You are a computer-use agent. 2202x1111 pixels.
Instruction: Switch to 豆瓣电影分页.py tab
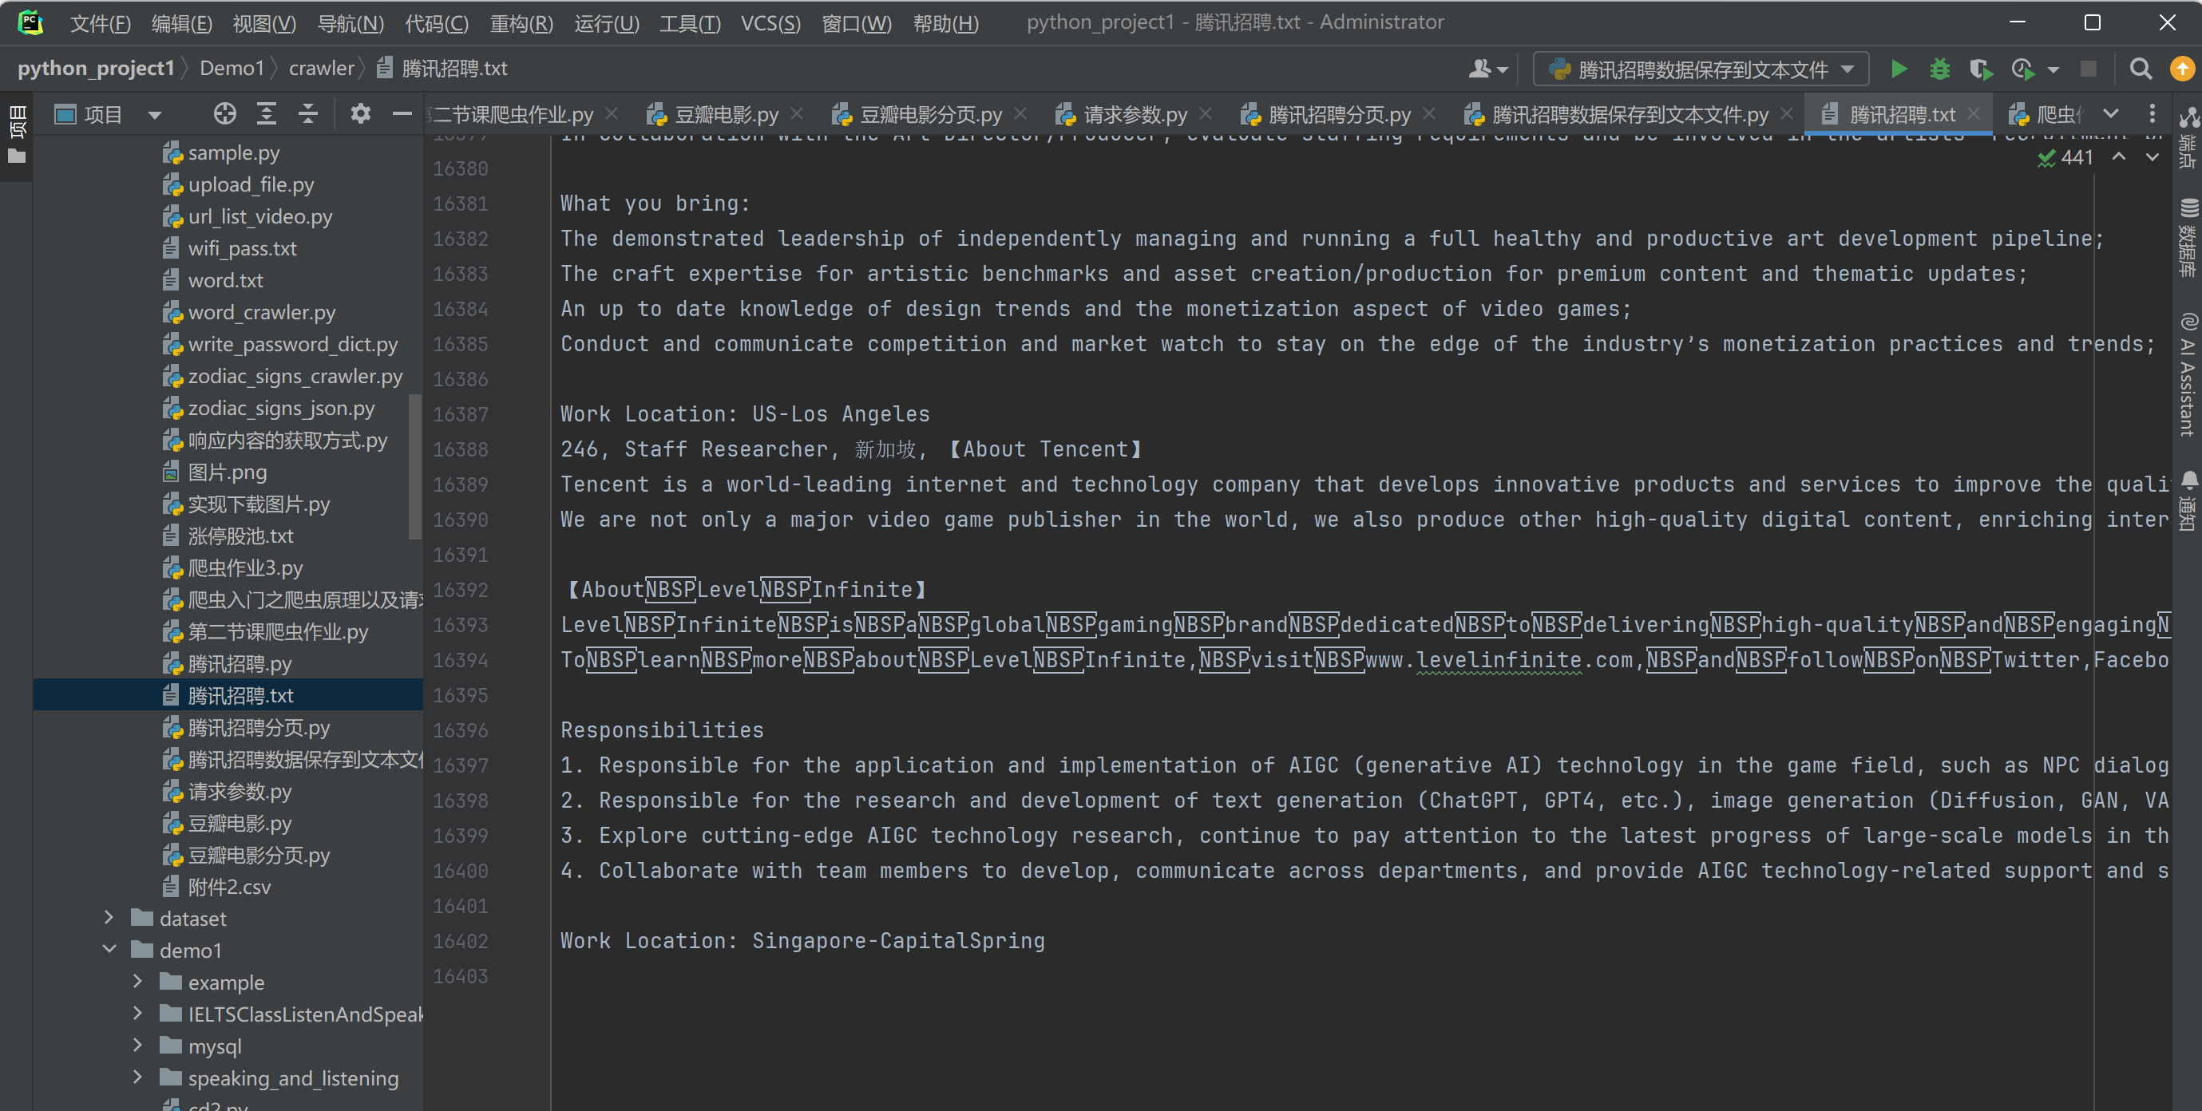(929, 113)
